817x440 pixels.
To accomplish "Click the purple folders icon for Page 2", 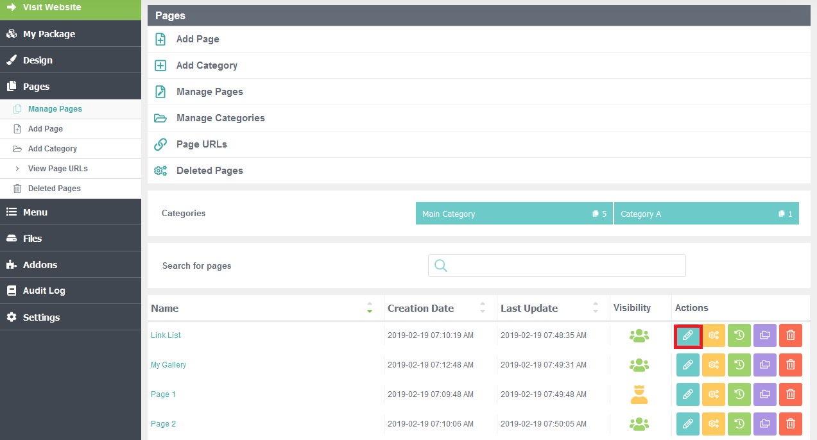I will 764,424.
